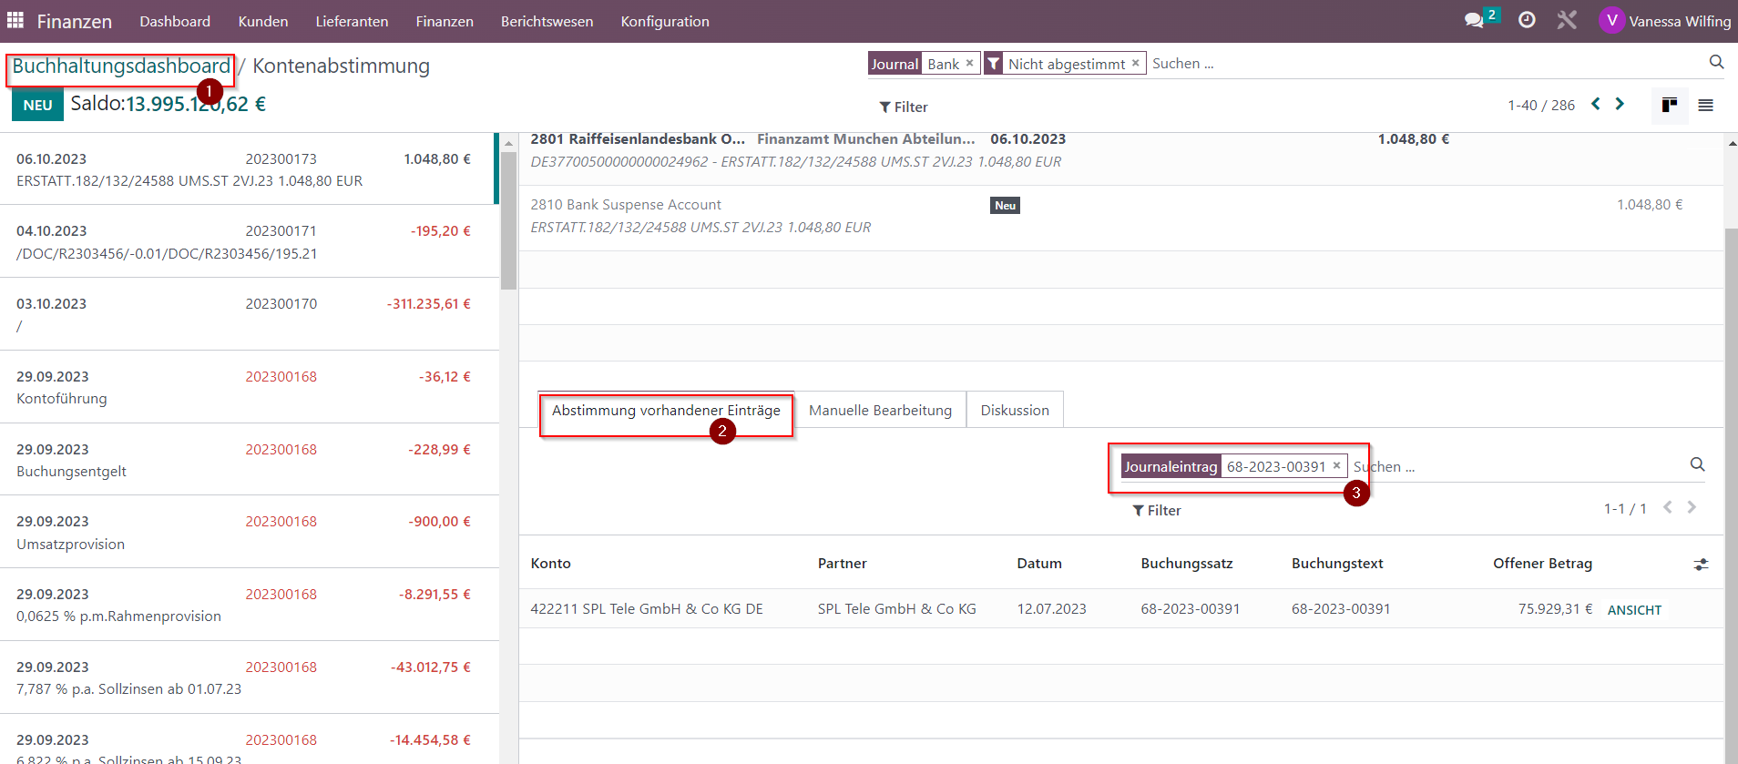Open the activities clock icon
This screenshot has width=1738, height=764.
(x=1527, y=20)
